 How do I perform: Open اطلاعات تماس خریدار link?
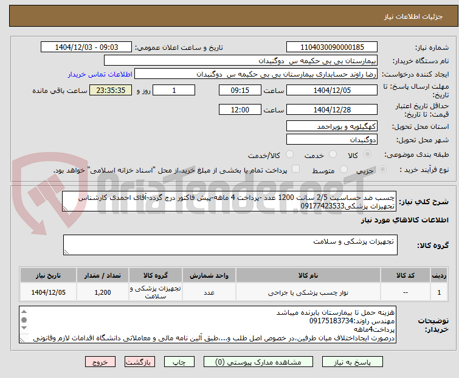pyautogui.click(x=100, y=74)
